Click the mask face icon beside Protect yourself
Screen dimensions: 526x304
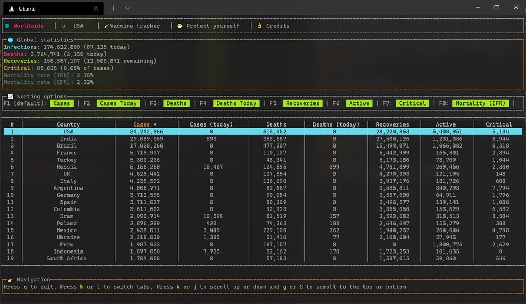(180, 26)
